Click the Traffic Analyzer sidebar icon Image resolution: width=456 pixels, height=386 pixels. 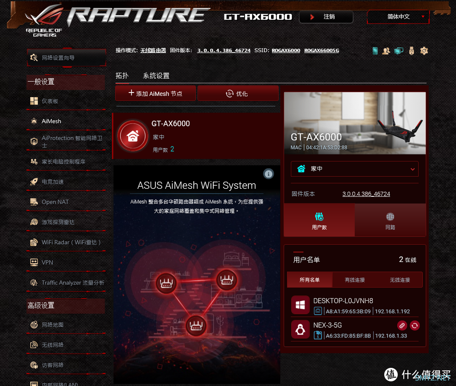point(34,283)
